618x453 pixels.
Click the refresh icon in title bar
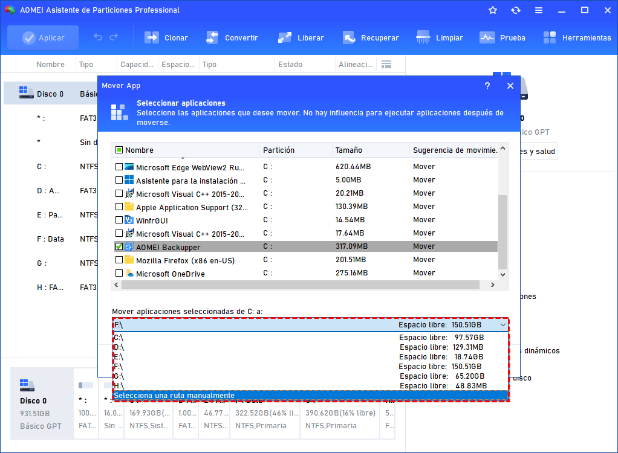516,10
